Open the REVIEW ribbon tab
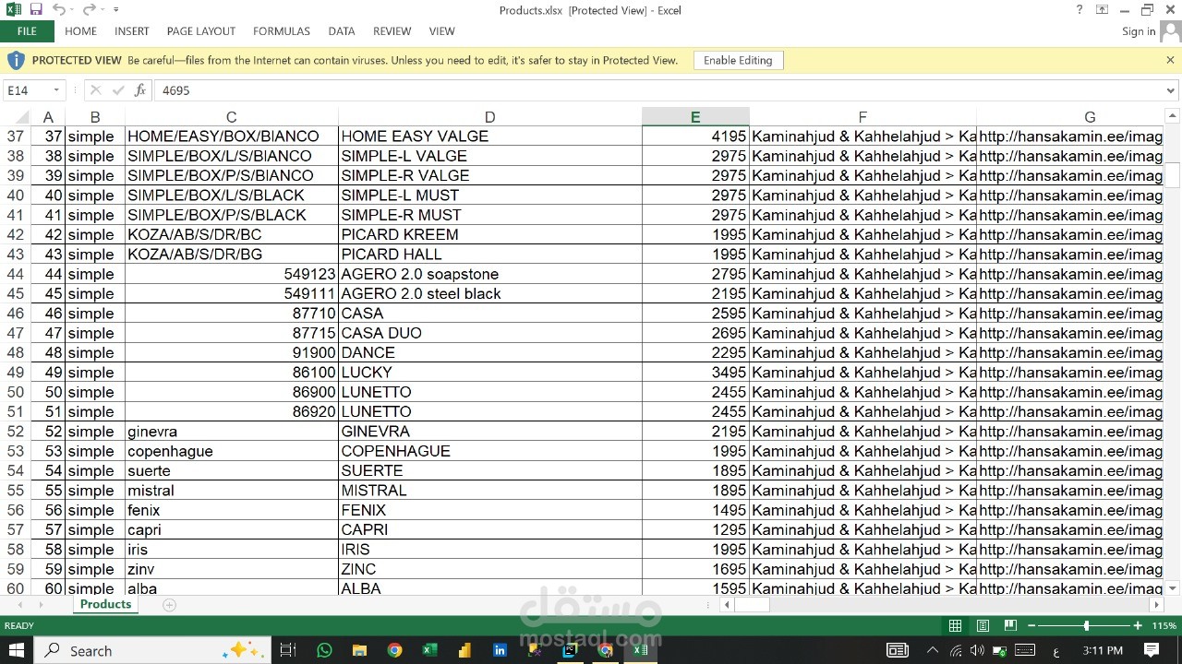 point(392,31)
